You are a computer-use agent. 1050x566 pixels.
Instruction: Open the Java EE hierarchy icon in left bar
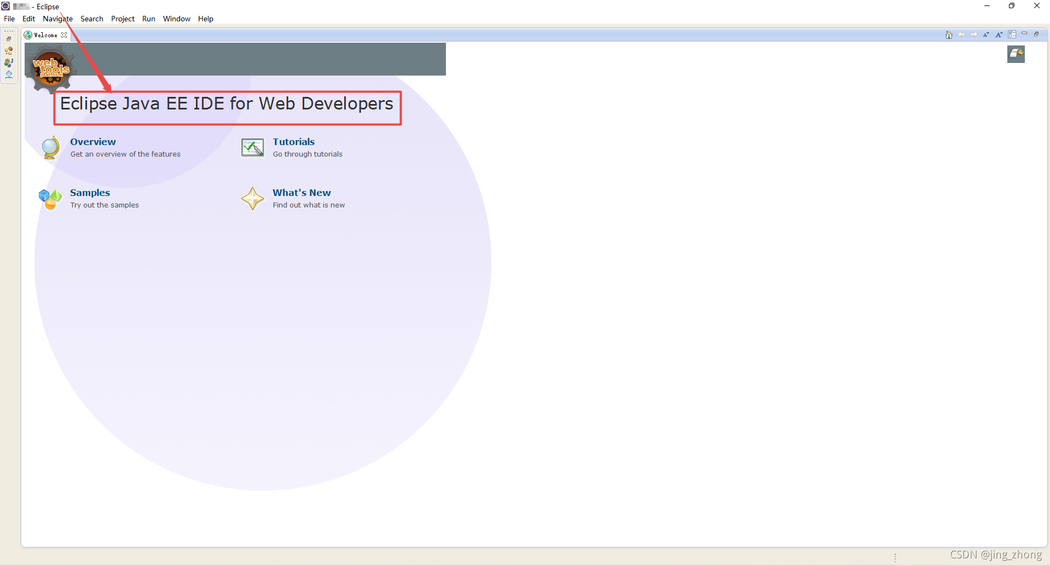pos(9,51)
